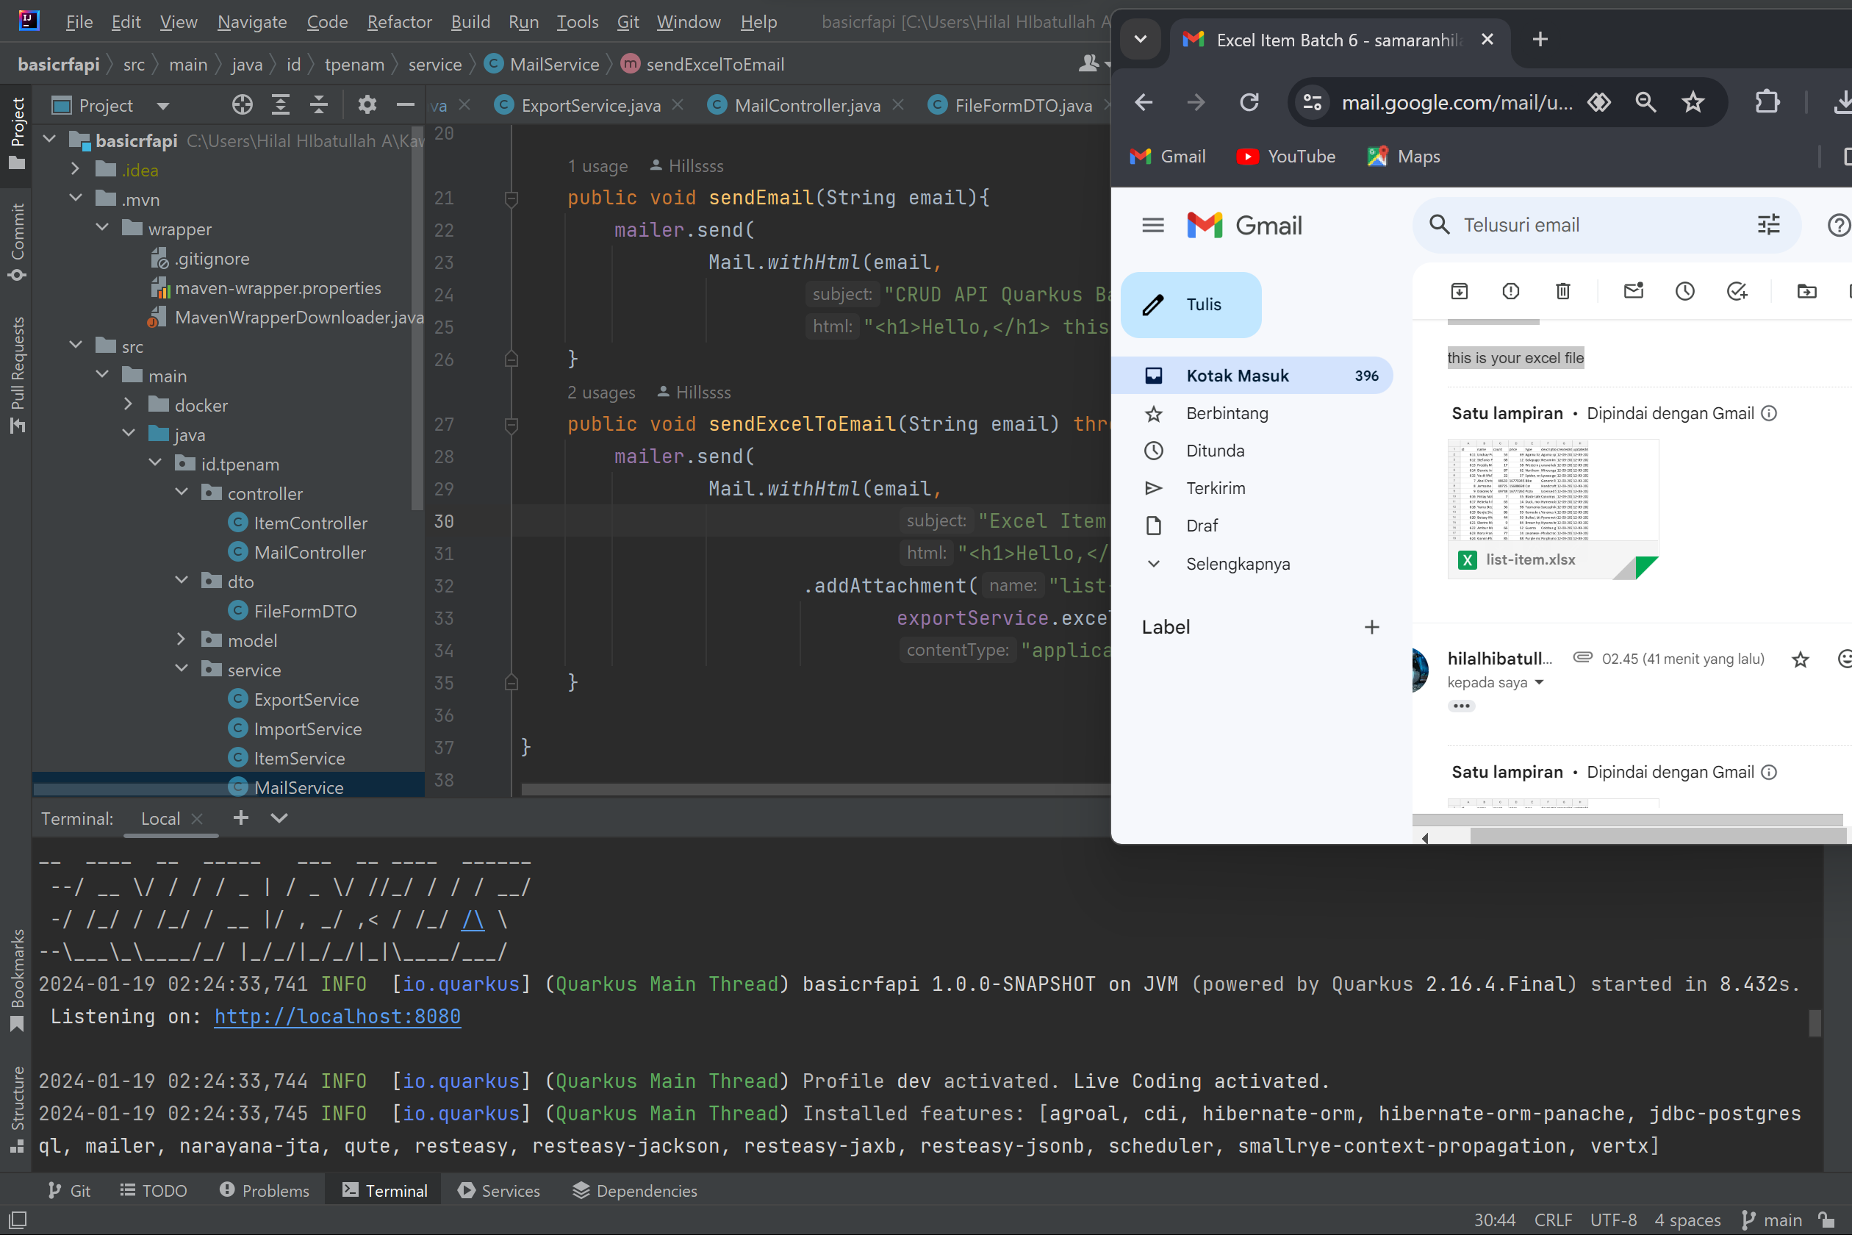Image resolution: width=1852 pixels, height=1235 pixels.
Task: Open the http://localhost:8080 link in the terminal
Action: pos(337,1016)
